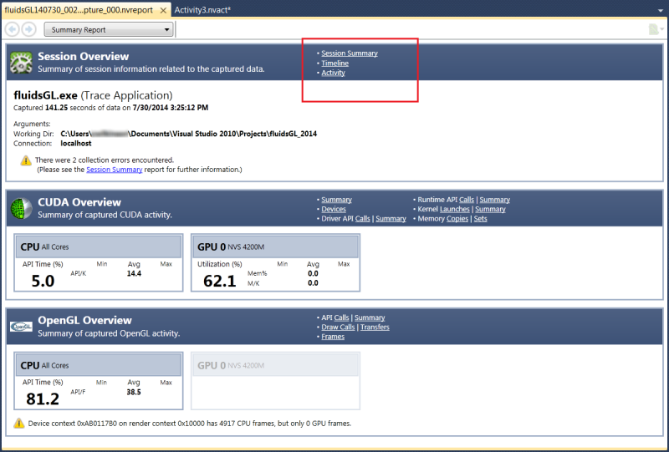Open Kernel Summary link

click(x=490, y=209)
